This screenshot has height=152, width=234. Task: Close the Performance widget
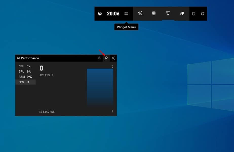coord(113,58)
